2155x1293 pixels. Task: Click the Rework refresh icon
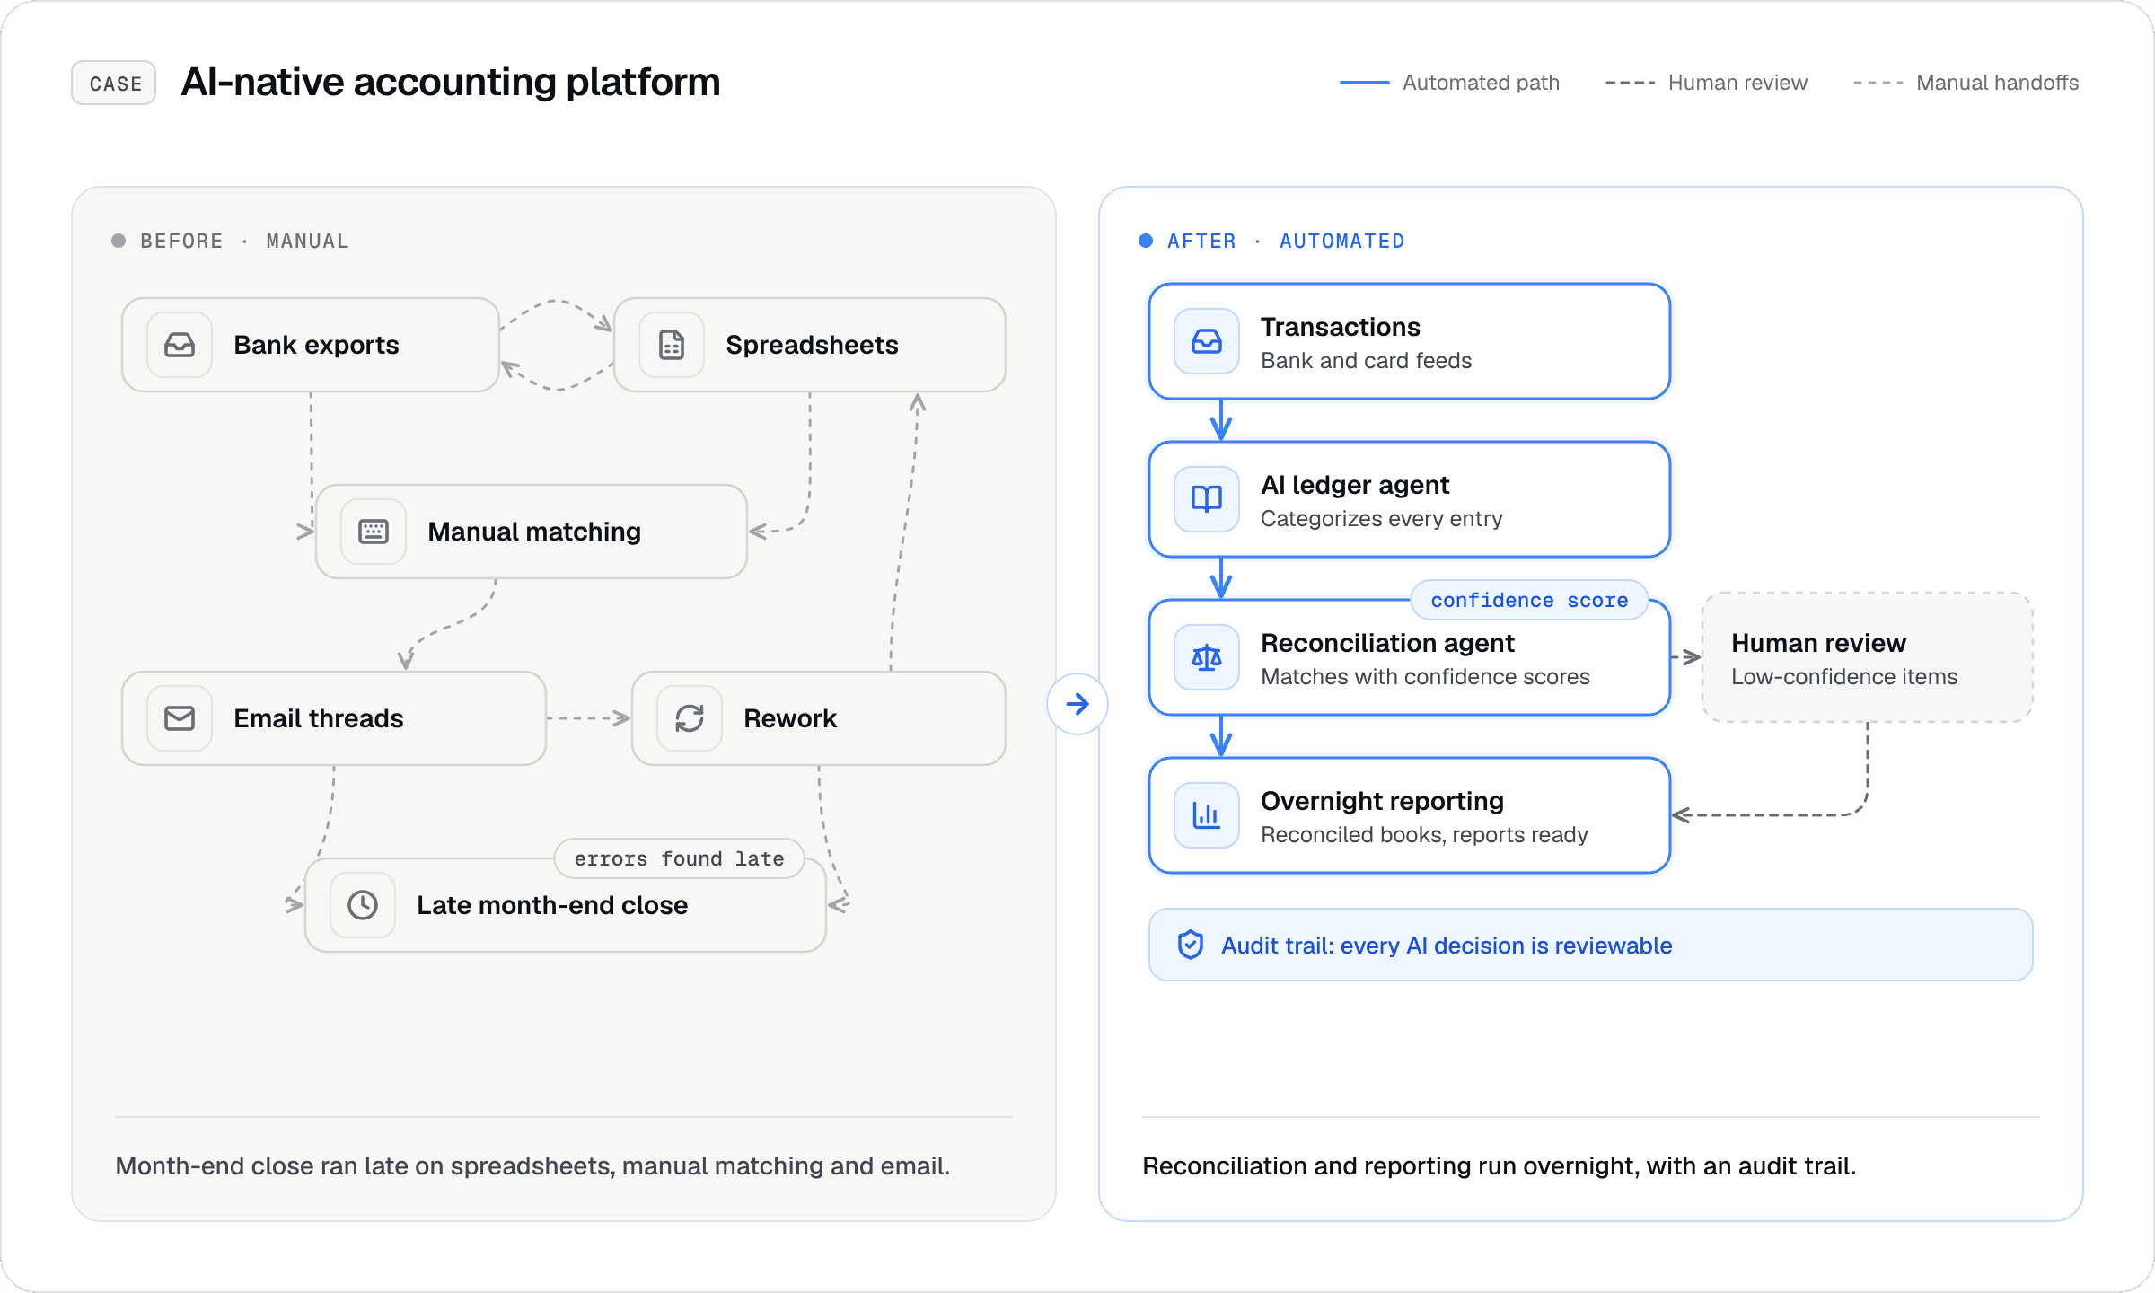[x=690, y=718]
